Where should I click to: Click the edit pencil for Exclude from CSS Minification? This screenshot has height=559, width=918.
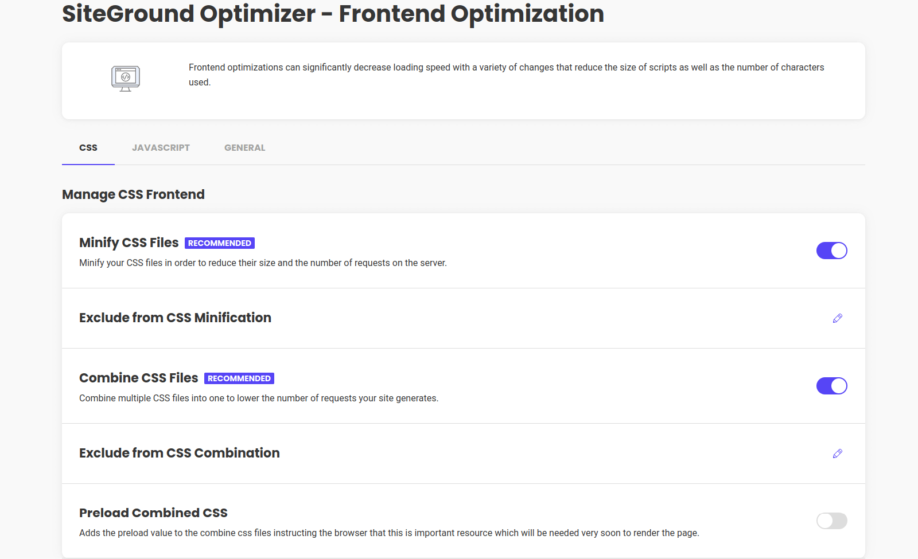click(838, 318)
